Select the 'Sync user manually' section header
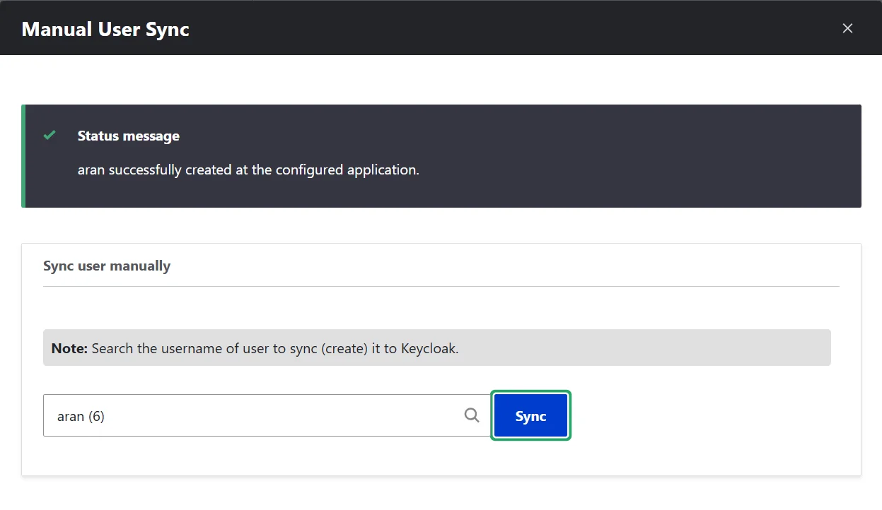The height and width of the screenshot is (510, 882). (x=107, y=266)
